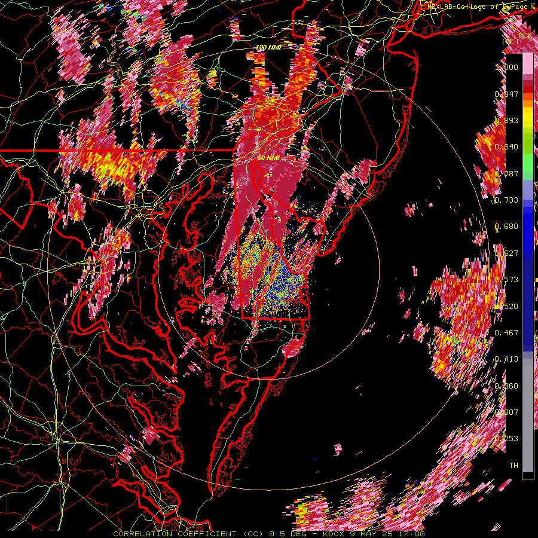Click the 0.680 legend value
The image size is (538, 538).
506,226
